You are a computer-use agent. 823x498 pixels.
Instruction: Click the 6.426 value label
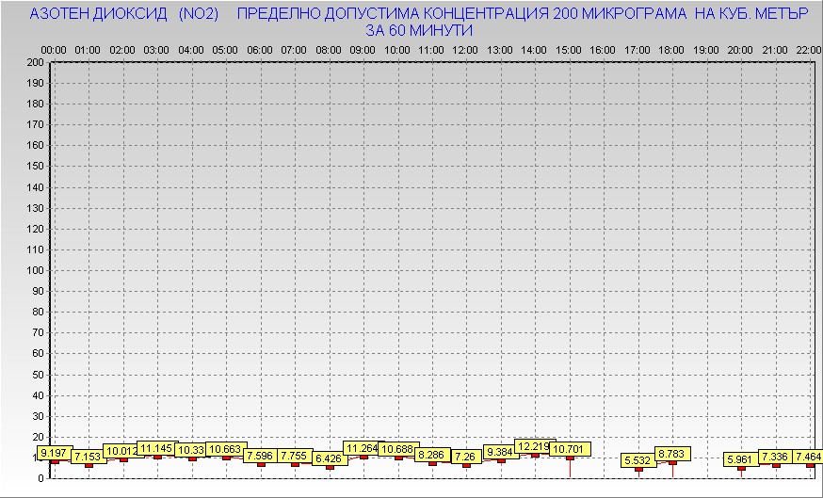329,458
